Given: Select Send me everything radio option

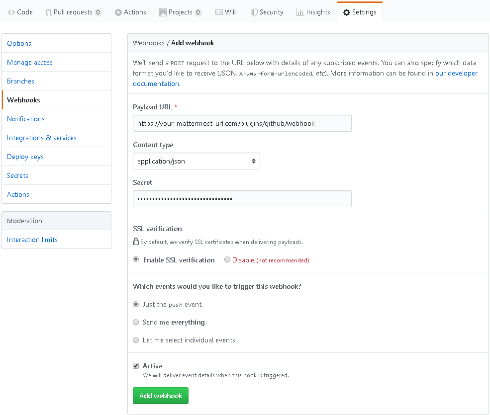Looking at the screenshot, I should coord(136,322).
